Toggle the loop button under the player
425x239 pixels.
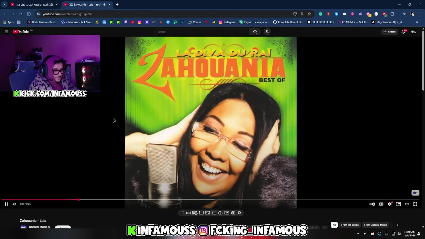click(182, 213)
